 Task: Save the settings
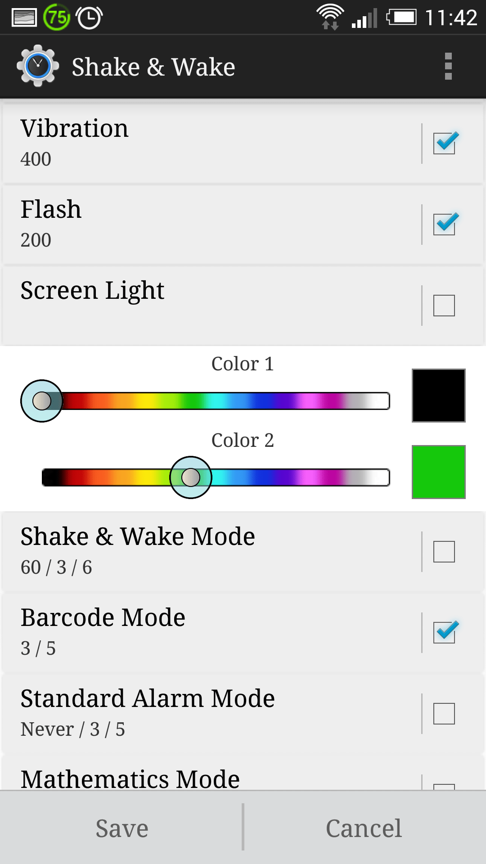(121, 828)
